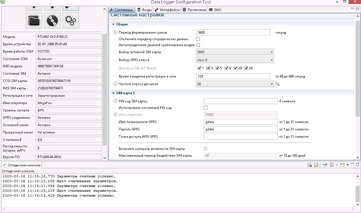Click the Модель value RTU602 GK2.4140.23
This screenshot has height=213, width=361.
tap(69, 37)
